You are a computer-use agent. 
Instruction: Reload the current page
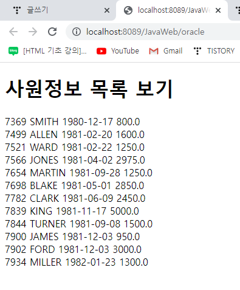point(52,32)
